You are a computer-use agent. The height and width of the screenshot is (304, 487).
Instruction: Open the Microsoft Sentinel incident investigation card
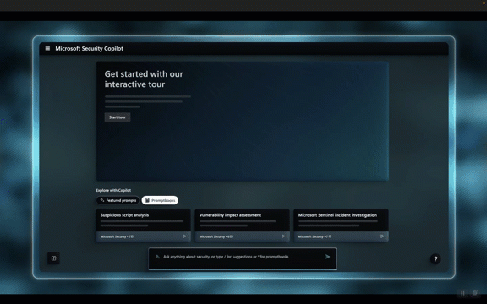(x=341, y=225)
